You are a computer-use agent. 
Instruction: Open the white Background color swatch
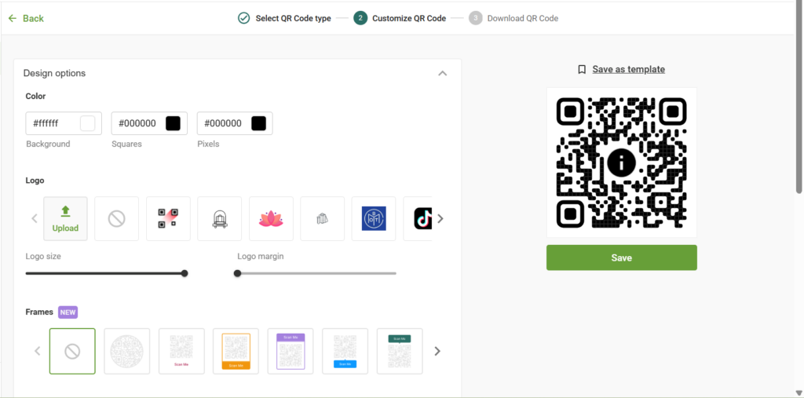tap(88, 123)
